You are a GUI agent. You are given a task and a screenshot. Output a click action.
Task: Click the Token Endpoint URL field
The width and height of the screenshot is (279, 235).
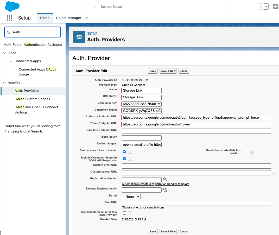[x=196, y=124]
